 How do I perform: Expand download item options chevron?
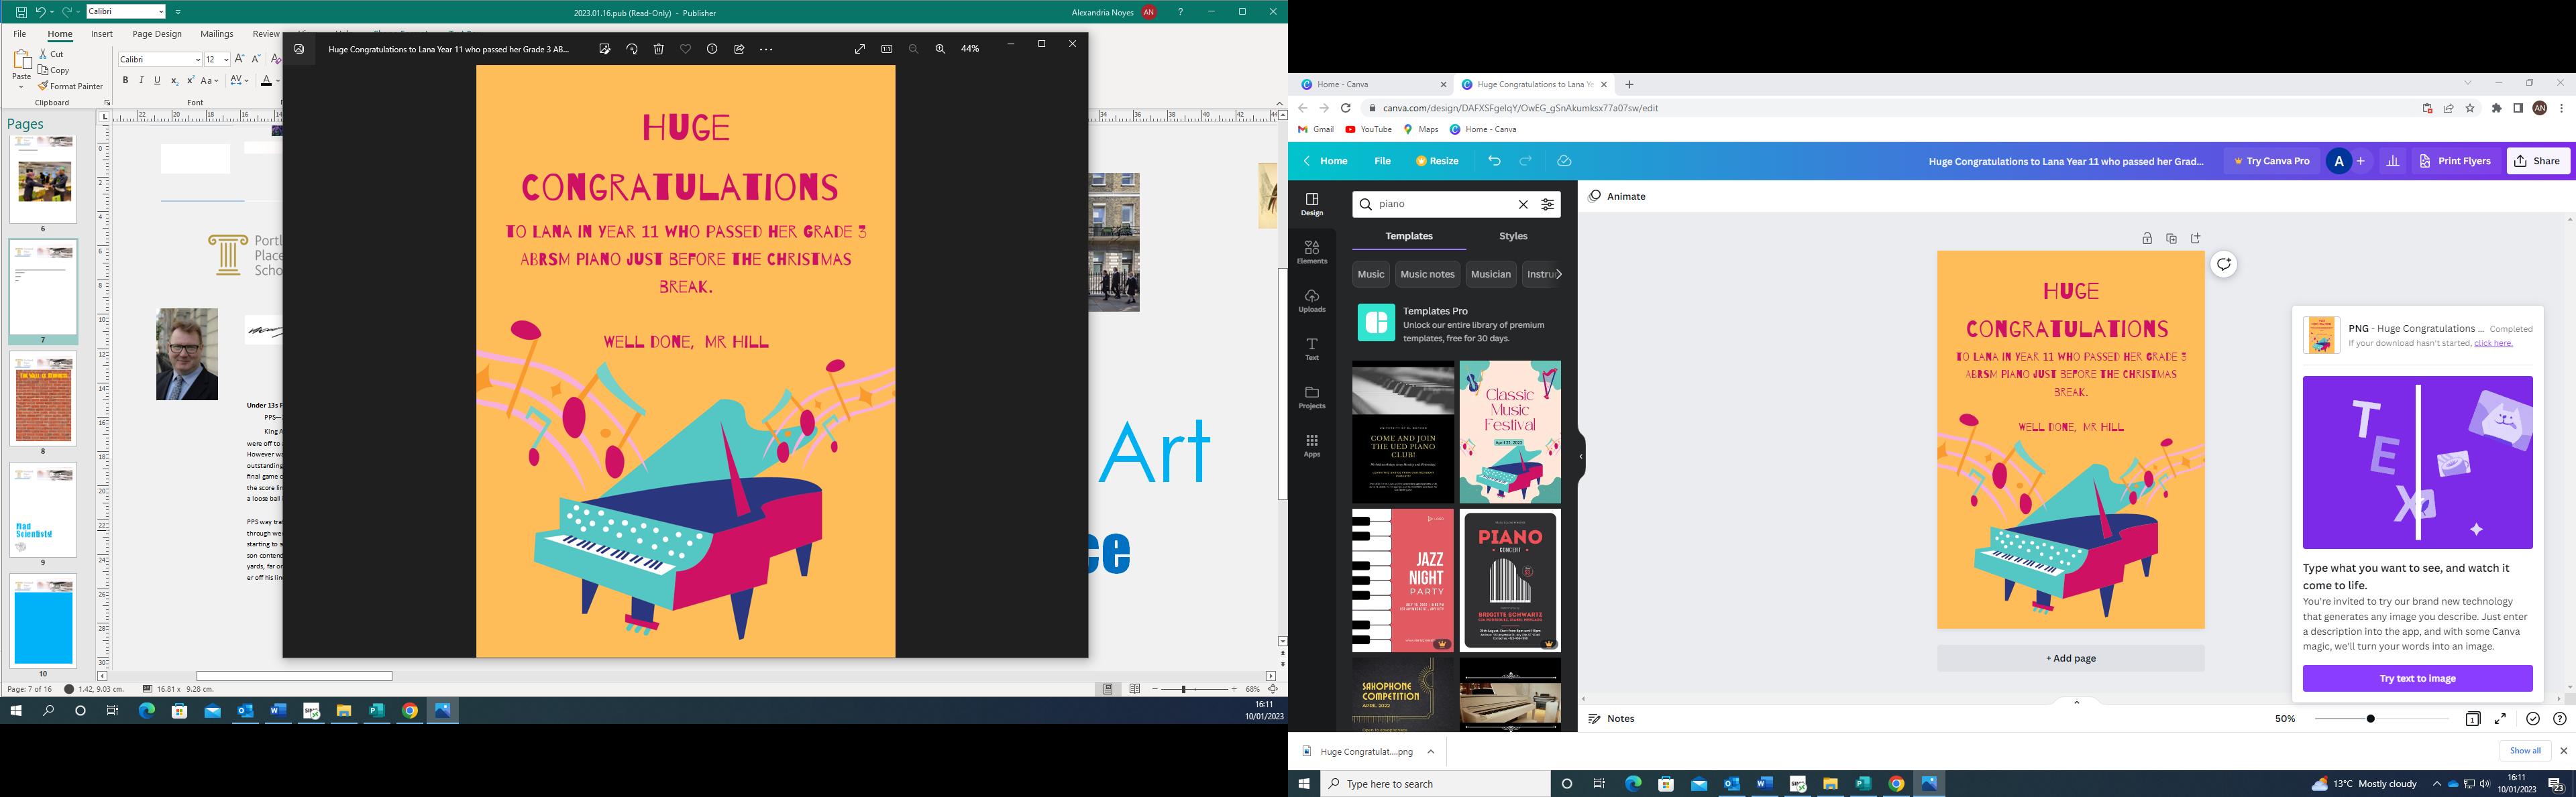click(x=1431, y=752)
